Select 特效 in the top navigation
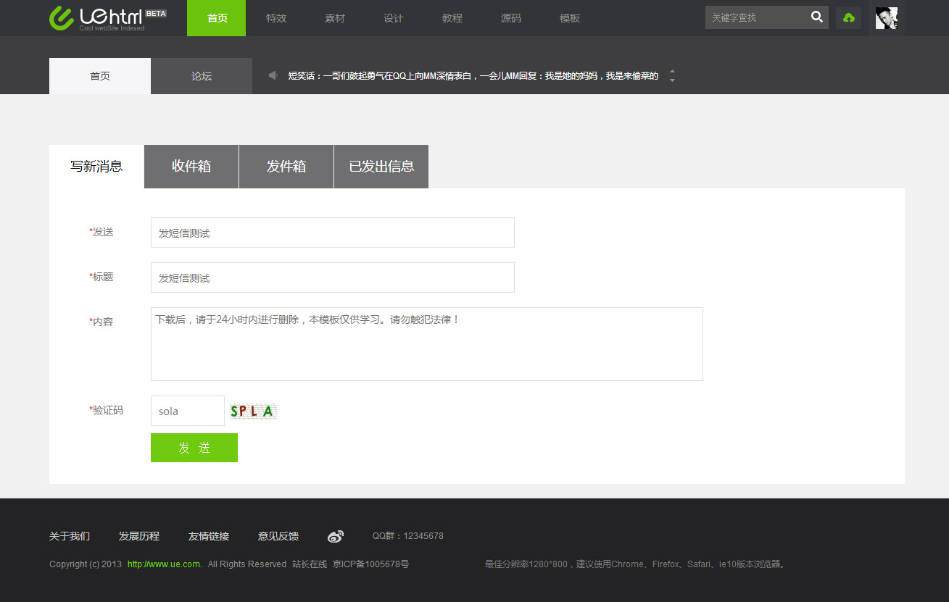The width and height of the screenshot is (949, 602). [275, 18]
